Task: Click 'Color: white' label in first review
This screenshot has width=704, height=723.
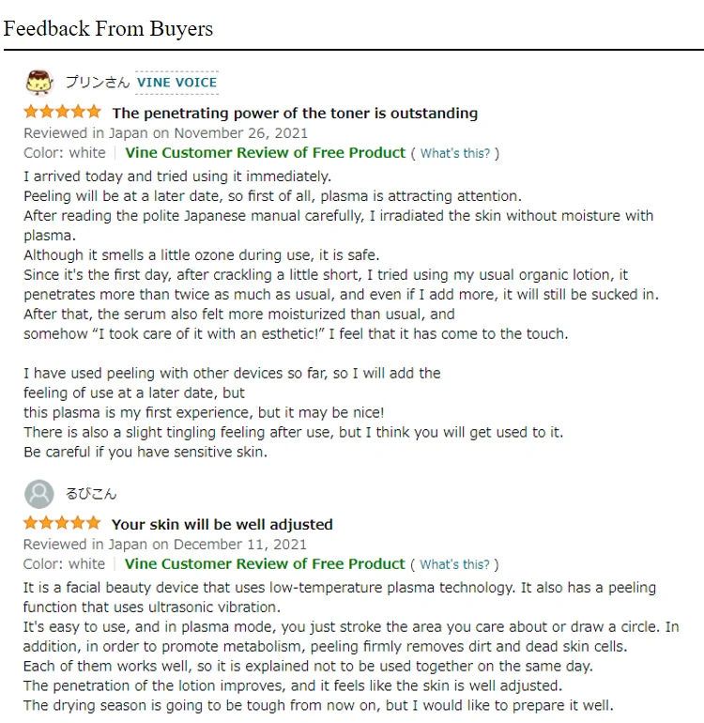Action: coord(64,153)
